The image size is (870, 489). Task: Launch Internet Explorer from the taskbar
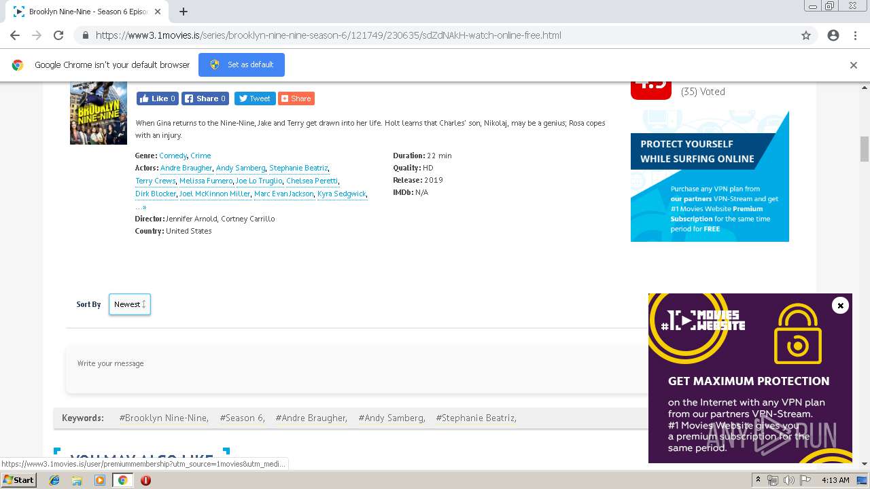[x=54, y=480]
